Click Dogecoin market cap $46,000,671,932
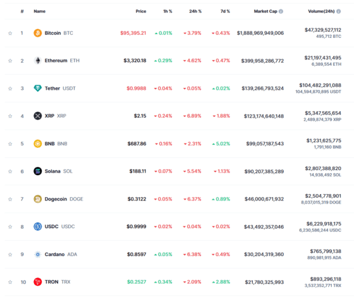 pos(264,199)
